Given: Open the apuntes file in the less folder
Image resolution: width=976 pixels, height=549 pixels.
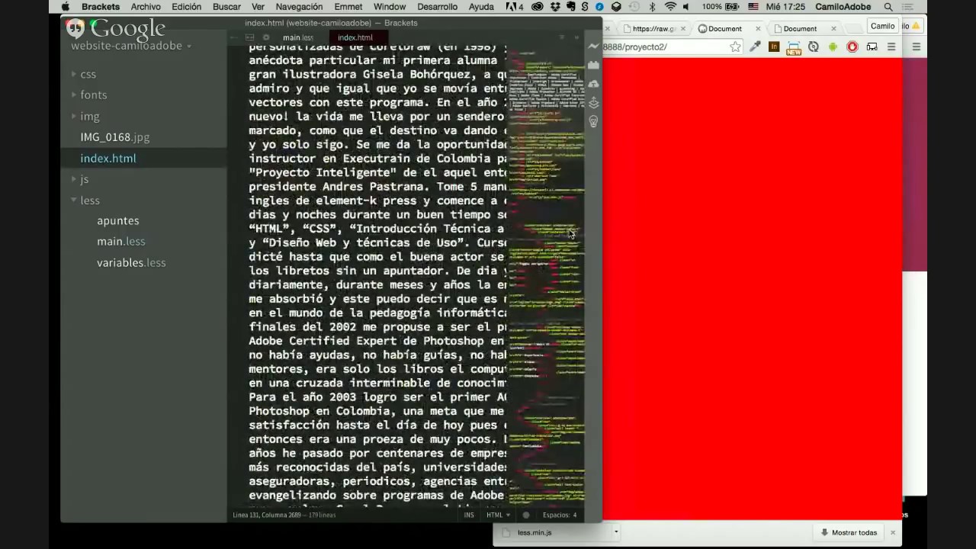Looking at the screenshot, I should [118, 220].
